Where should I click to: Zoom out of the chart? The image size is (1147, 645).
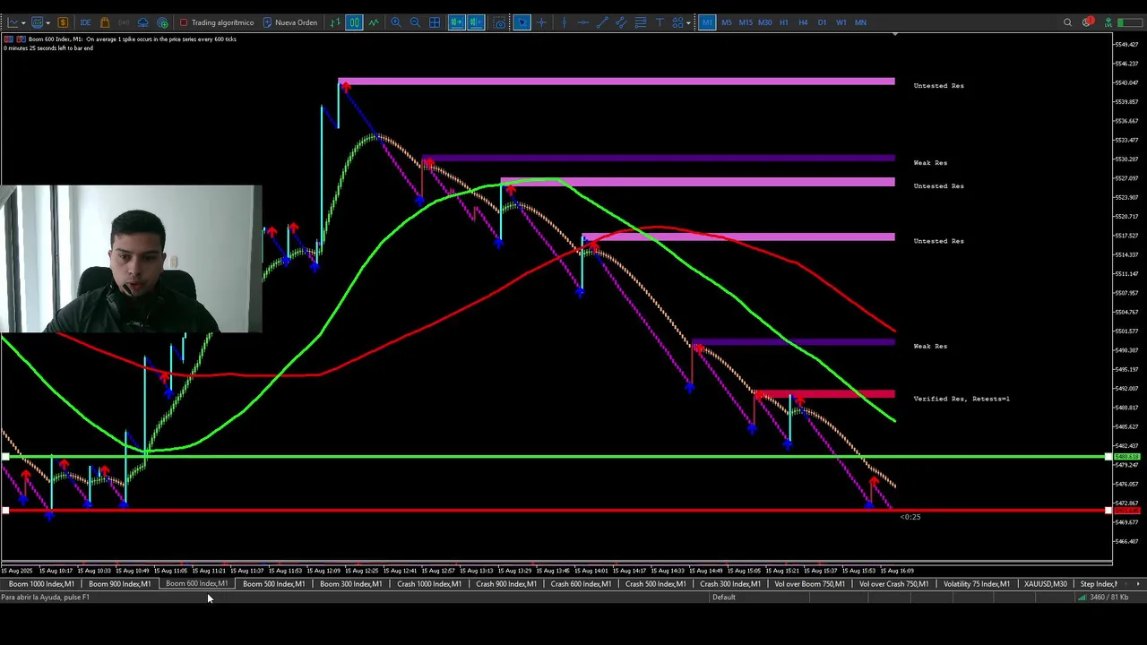[x=415, y=22]
